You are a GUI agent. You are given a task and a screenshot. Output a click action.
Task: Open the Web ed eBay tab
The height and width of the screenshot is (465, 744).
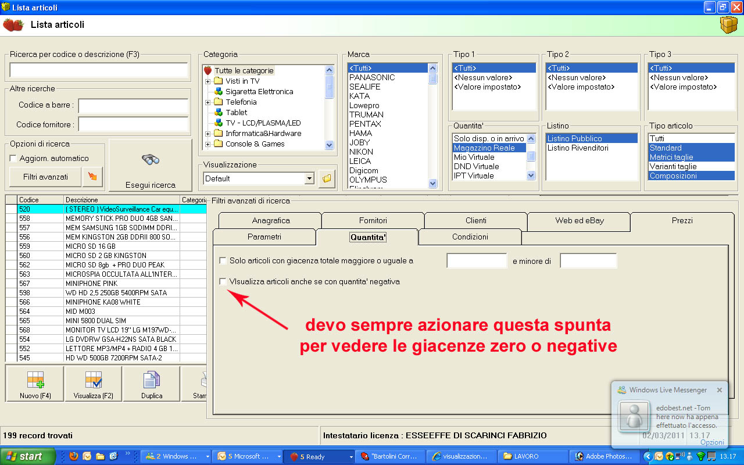pos(579,221)
